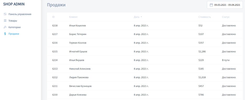Click the Товары sidebar icon
The width and height of the screenshot is (245, 100).
tap(5, 21)
